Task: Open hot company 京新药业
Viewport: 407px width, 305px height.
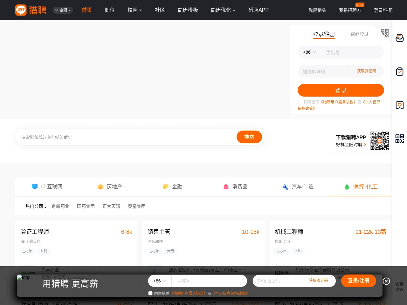Action: point(60,206)
